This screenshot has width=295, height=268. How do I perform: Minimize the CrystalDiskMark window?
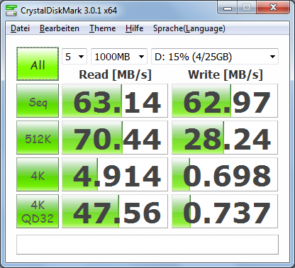228,9
